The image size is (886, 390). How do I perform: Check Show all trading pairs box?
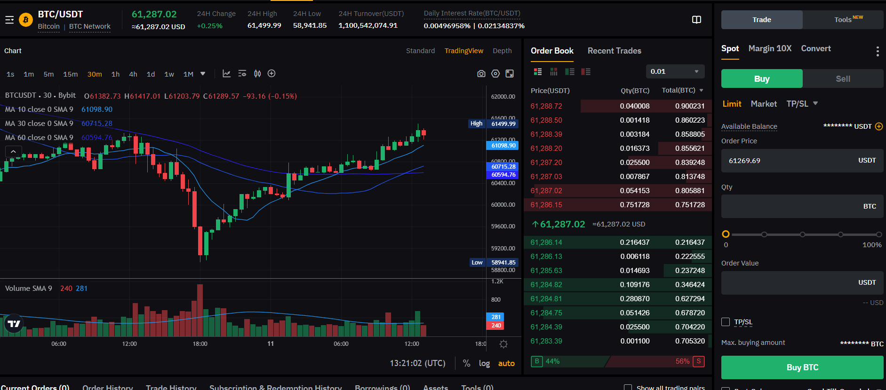[x=628, y=388]
